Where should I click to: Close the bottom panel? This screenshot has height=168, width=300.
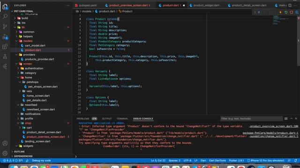[x=296, y=119]
